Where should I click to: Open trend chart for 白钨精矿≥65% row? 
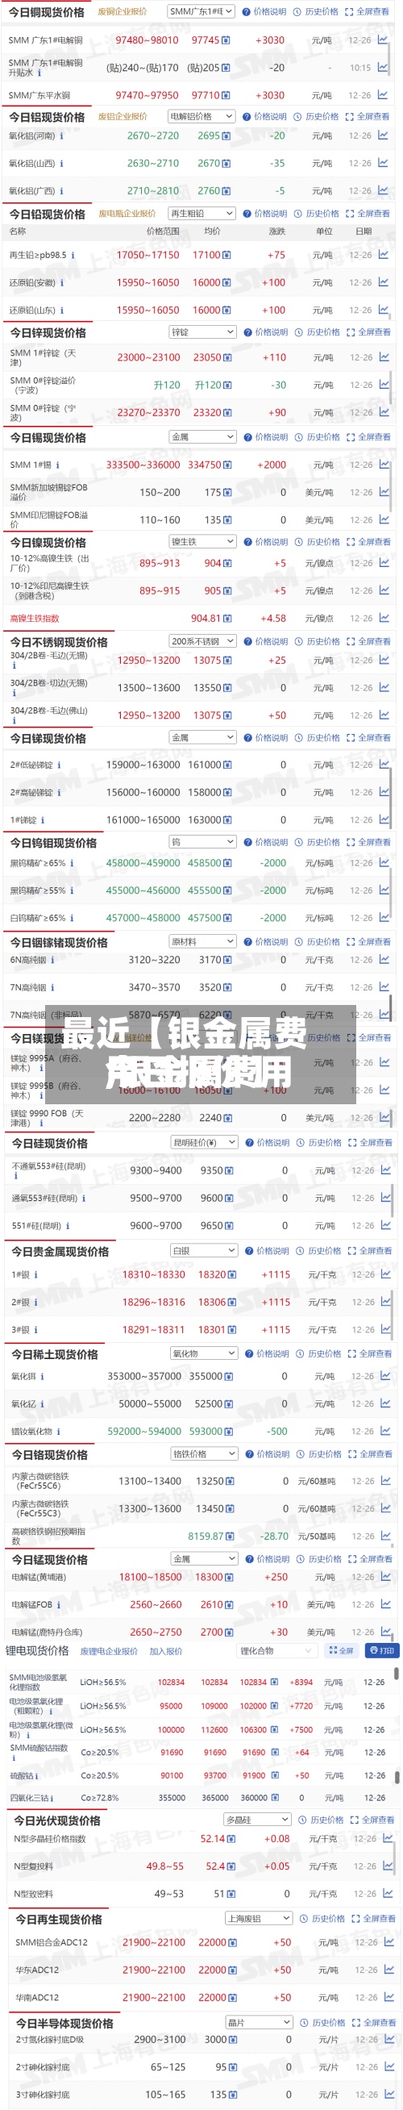(x=384, y=918)
